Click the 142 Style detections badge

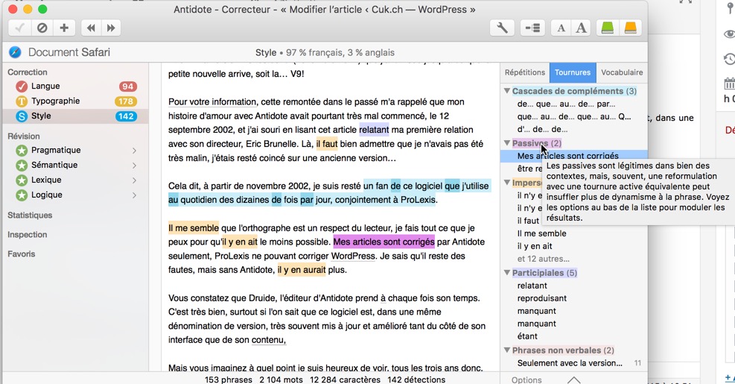coord(126,116)
